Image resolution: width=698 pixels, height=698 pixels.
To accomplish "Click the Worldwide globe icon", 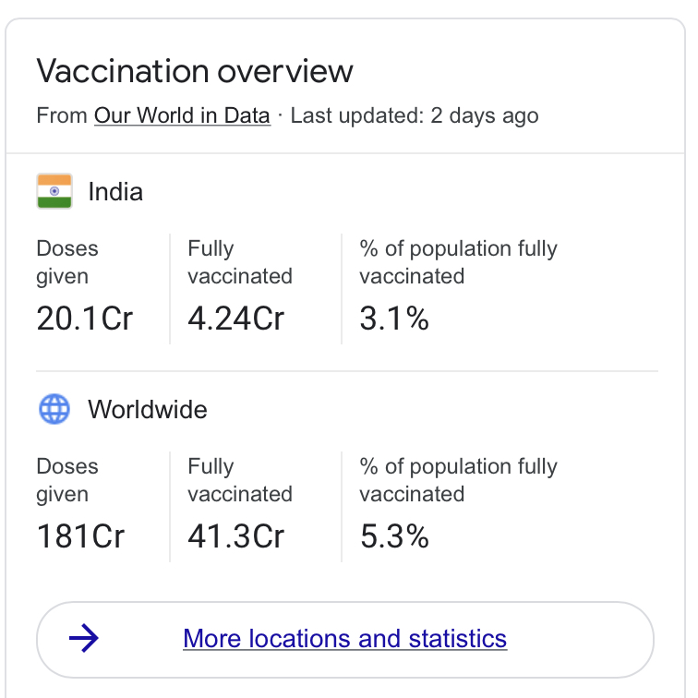I will coord(54,409).
